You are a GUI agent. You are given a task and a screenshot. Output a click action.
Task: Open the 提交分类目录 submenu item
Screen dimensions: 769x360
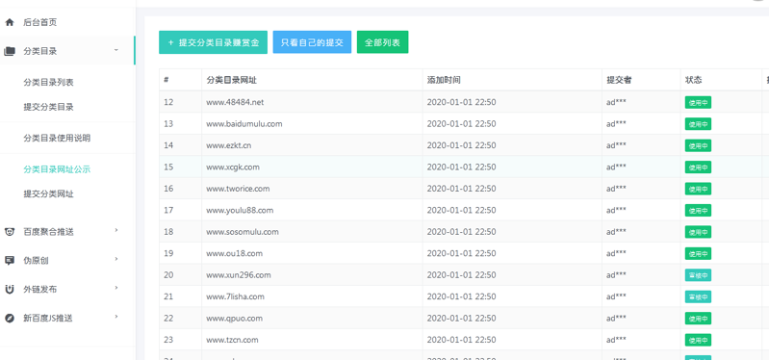pos(48,107)
